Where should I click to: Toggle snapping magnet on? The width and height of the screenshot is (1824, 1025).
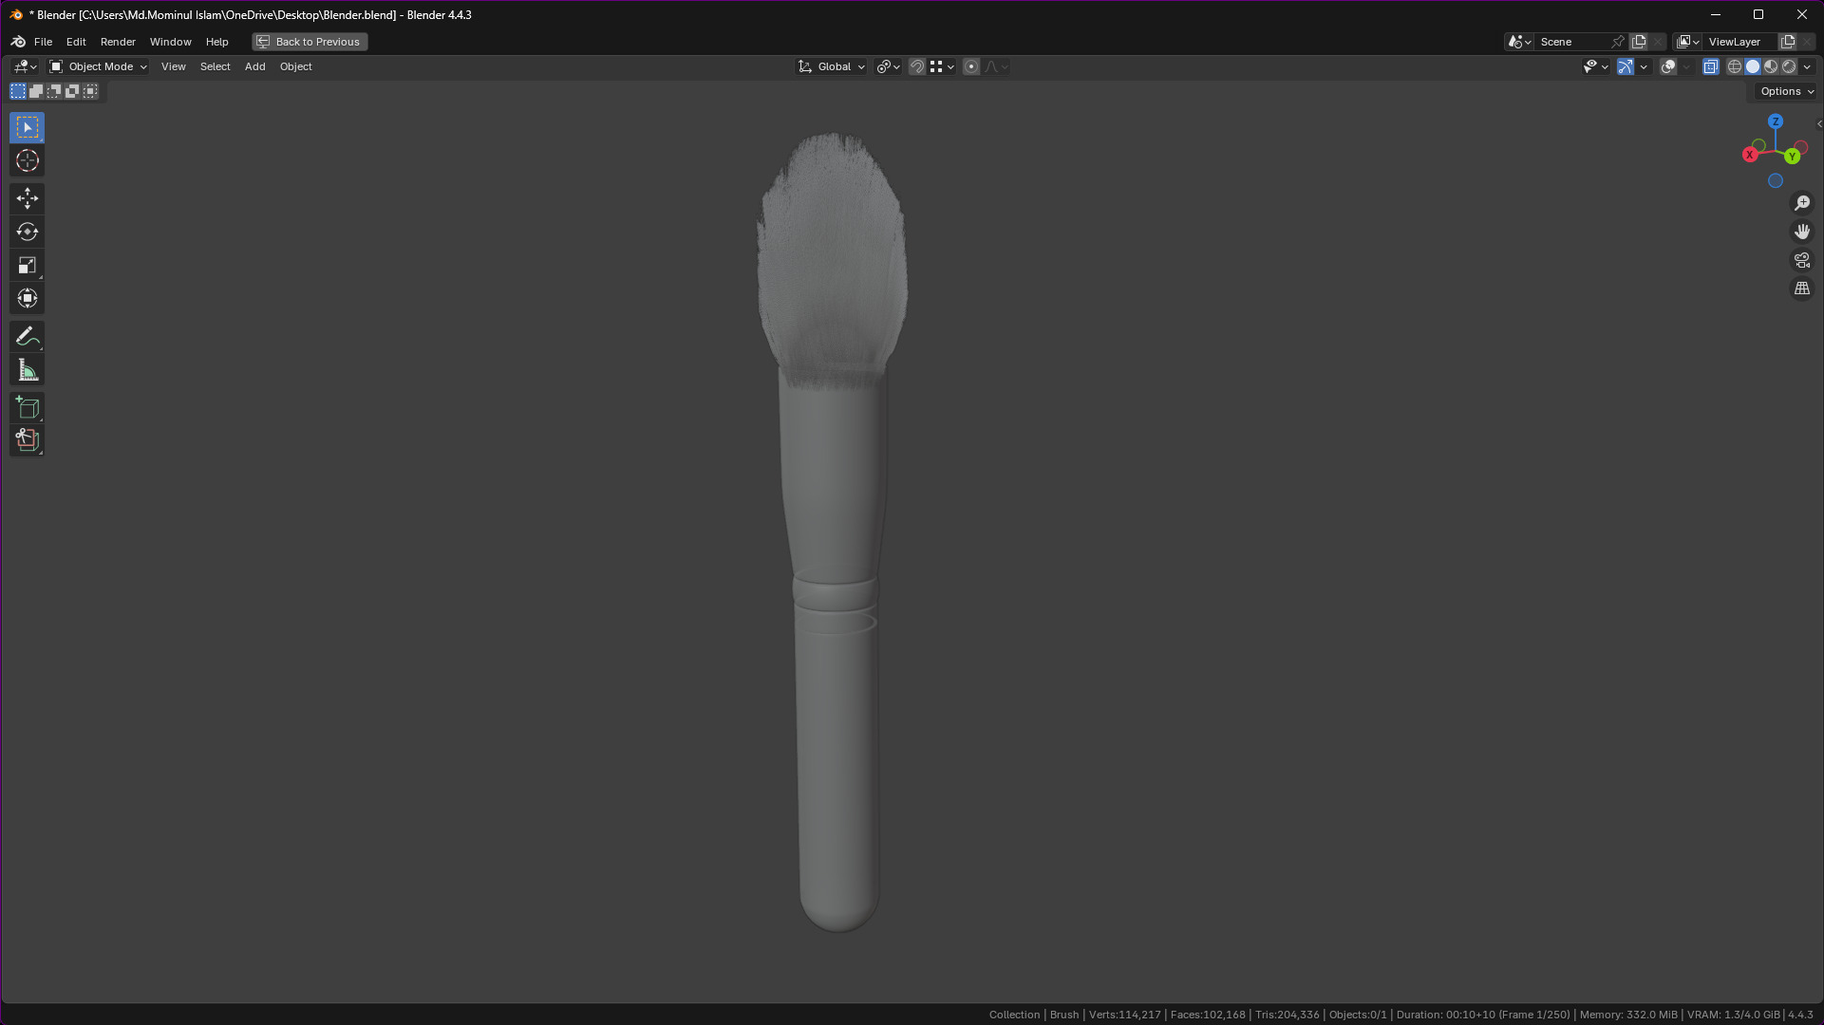[916, 66]
